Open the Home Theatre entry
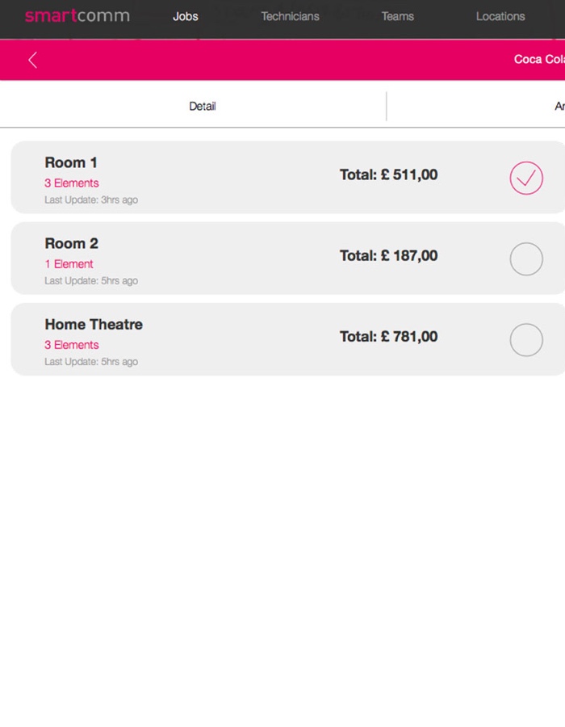Screen dimensions: 565x727 click(94, 324)
